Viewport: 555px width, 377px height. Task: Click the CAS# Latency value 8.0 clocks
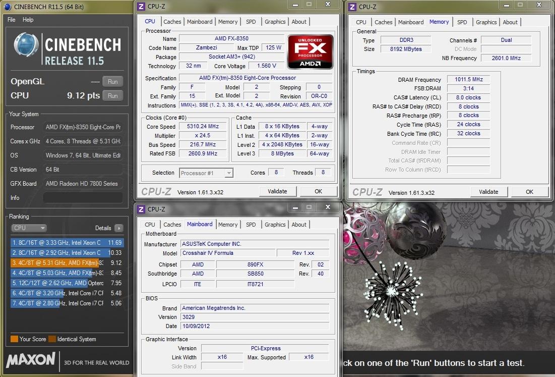pos(469,97)
